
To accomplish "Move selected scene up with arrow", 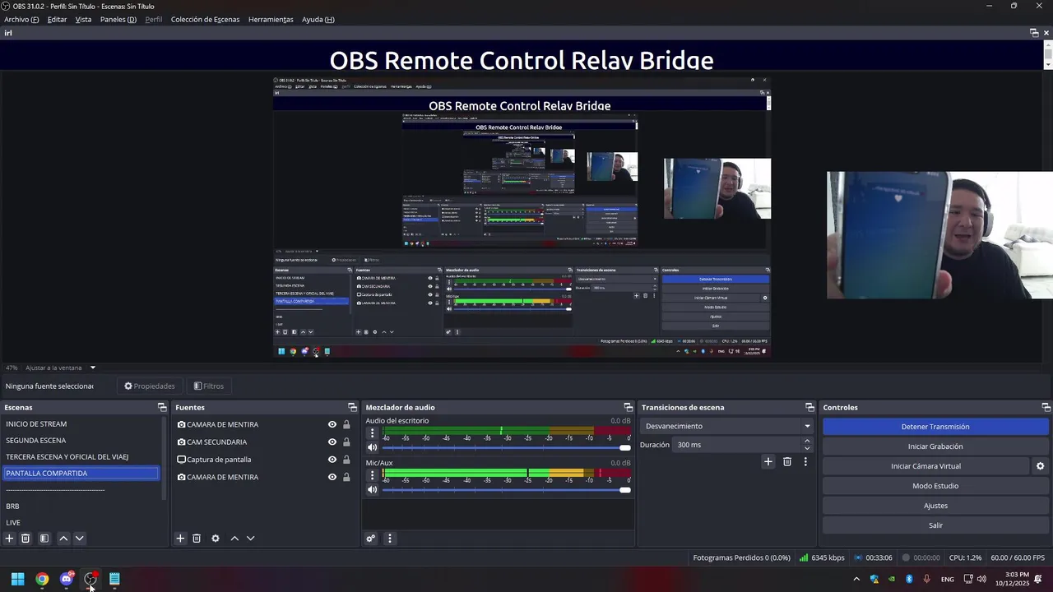I will point(63,539).
